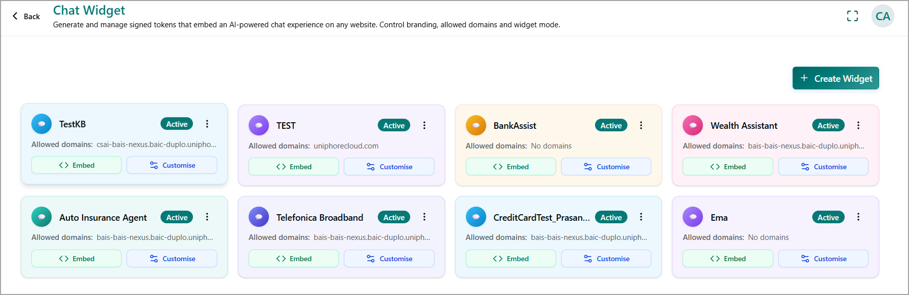The height and width of the screenshot is (295, 909).
Task: Click Embed on the TestKB card
Action: coord(76,165)
